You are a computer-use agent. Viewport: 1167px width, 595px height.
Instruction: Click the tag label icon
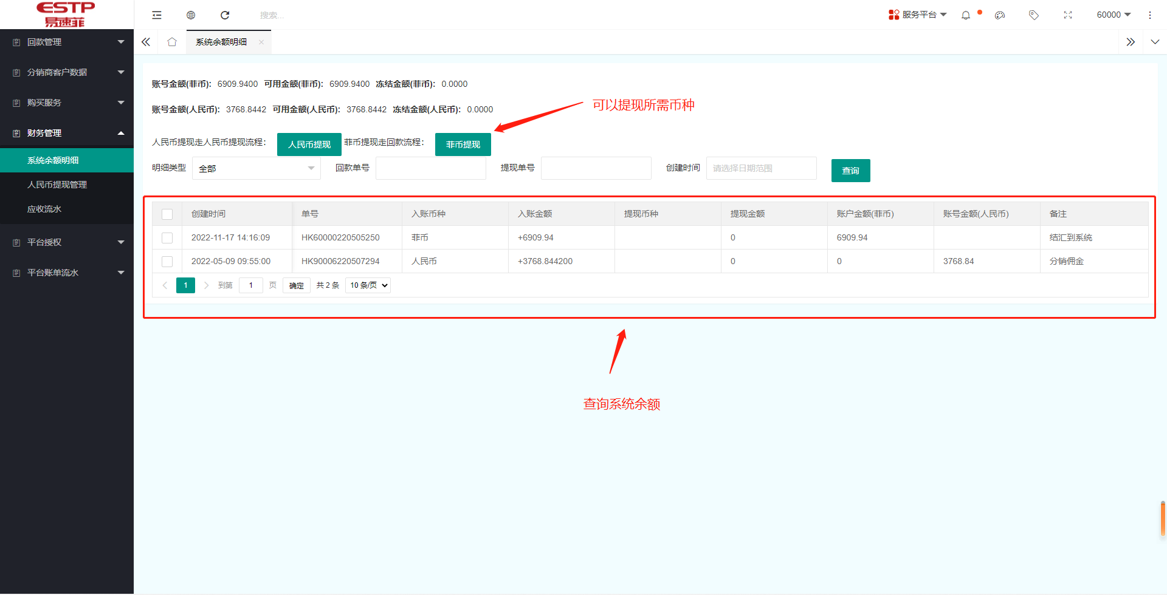tap(1033, 15)
